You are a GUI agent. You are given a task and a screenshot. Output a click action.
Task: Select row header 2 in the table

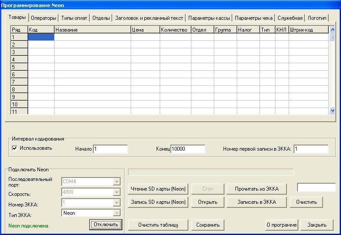point(19,44)
